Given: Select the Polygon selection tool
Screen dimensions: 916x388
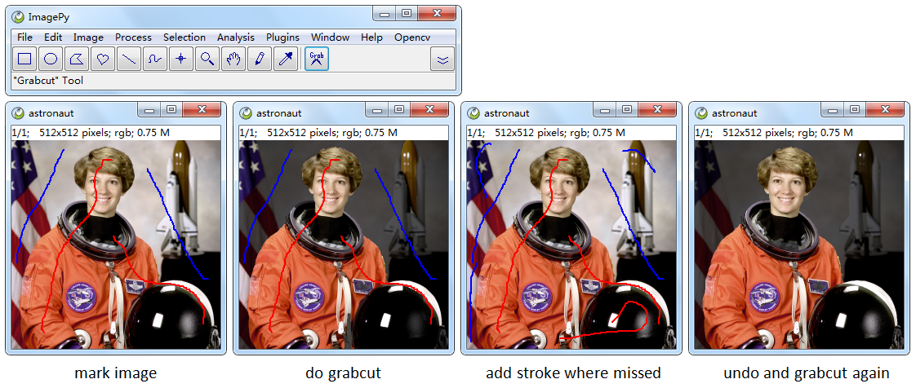Looking at the screenshot, I should coord(77,59).
